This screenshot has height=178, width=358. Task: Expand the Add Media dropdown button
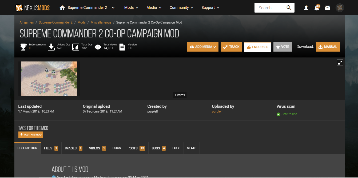[203, 47]
